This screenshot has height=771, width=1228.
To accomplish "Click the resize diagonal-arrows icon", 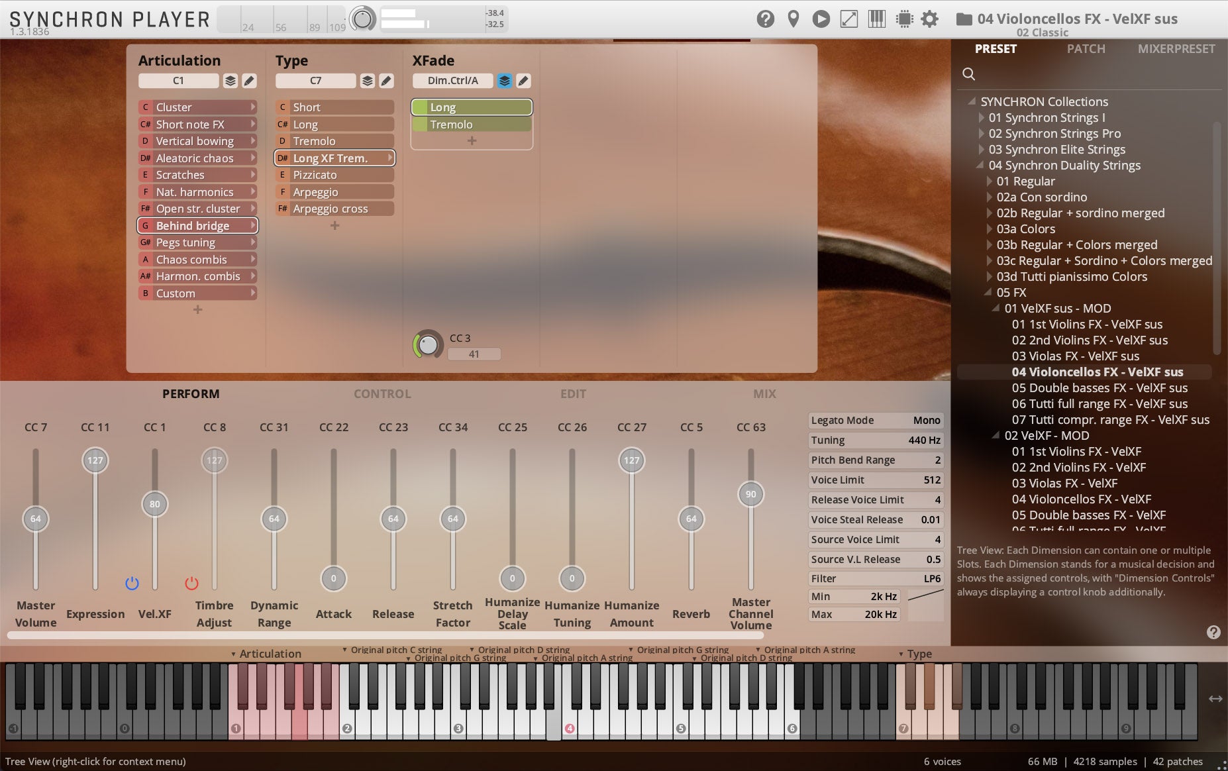I will click(x=850, y=19).
